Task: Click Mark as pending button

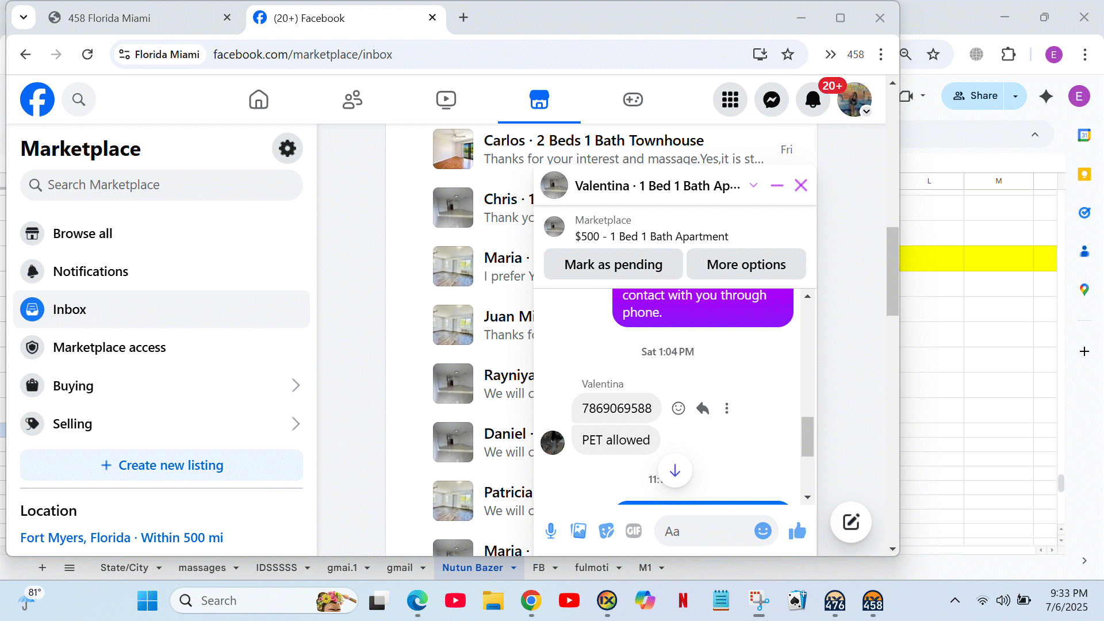Action: (613, 264)
